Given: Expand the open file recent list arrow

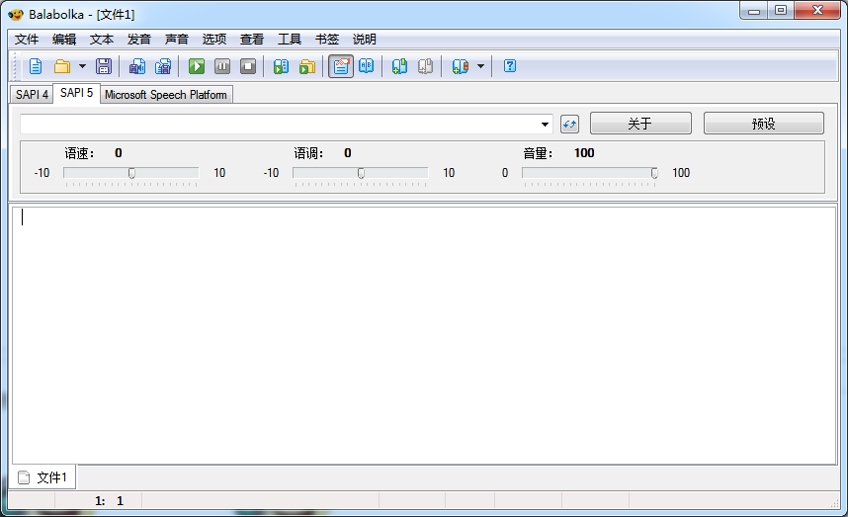Looking at the screenshot, I should click(x=82, y=66).
